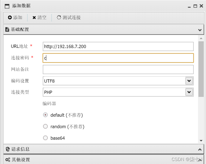Click the 测试连接 test connection button

click(x=69, y=17)
